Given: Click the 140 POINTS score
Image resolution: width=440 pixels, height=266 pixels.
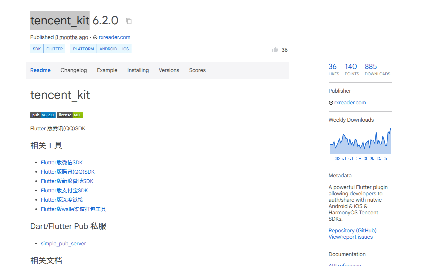Looking at the screenshot, I should point(352,69).
